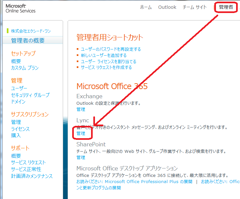Select the 管理者 tab
Image resolution: width=240 pixels, height=199 pixels.
click(x=226, y=7)
